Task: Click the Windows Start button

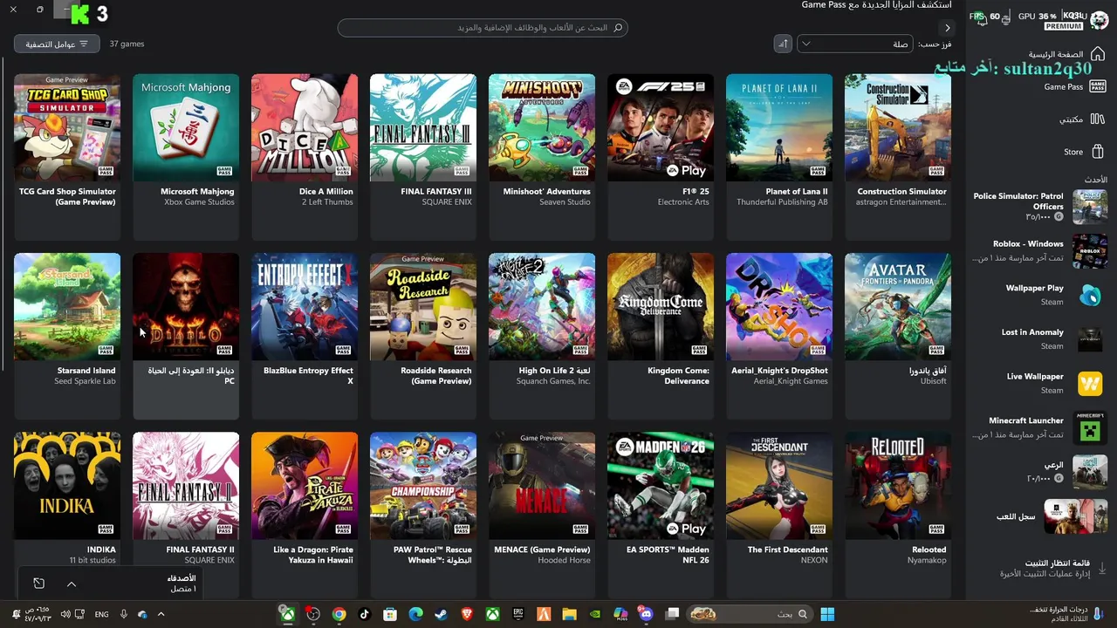Action: [x=827, y=614]
